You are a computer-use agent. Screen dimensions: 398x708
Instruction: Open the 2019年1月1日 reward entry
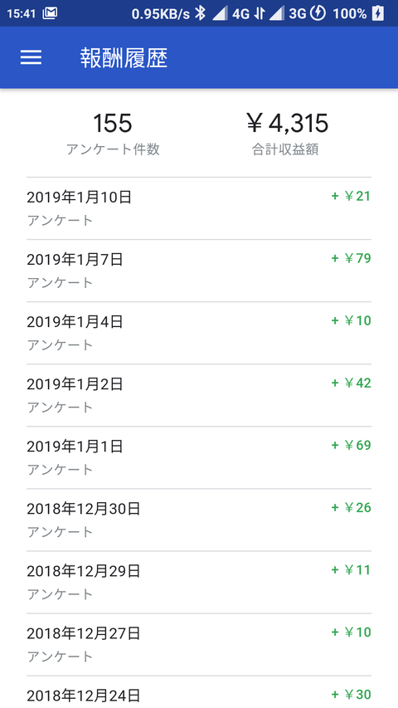(199, 457)
